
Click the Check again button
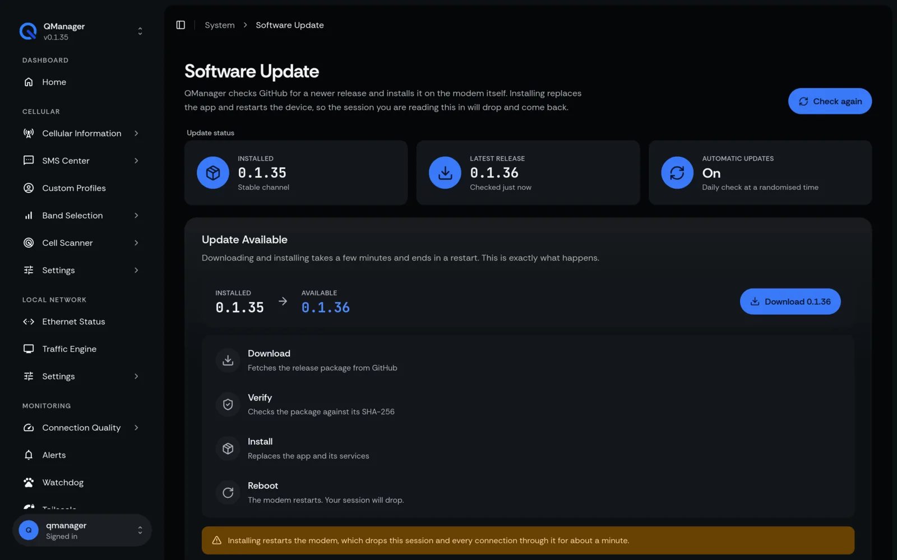point(830,101)
